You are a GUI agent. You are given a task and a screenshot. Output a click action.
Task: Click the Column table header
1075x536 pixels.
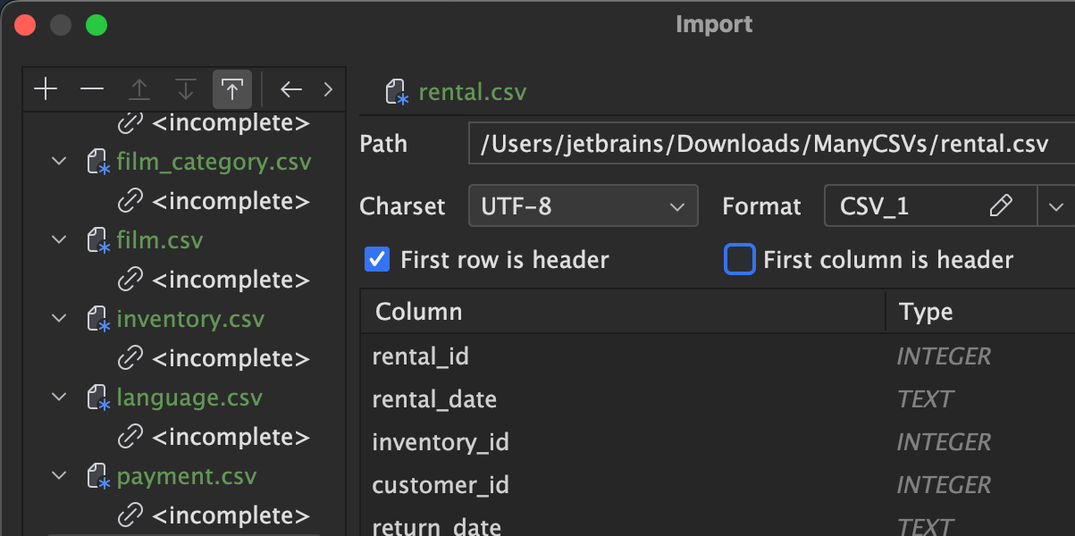point(419,312)
